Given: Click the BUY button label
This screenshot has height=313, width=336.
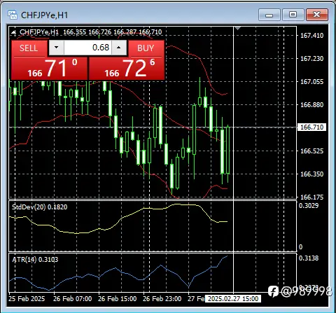Looking at the screenshot, I should [146, 48].
